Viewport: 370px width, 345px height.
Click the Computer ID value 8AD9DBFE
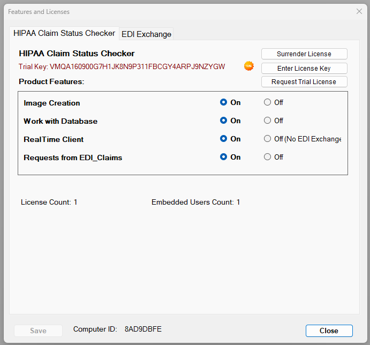click(143, 329)
